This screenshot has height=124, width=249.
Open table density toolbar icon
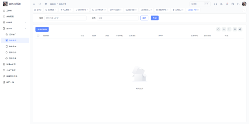235,29
